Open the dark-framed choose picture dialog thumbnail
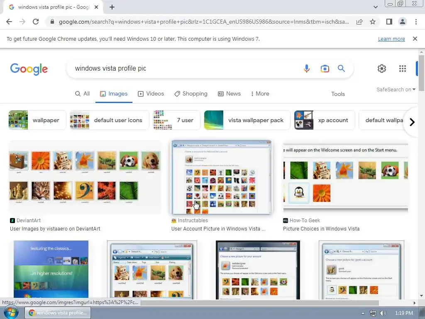This screenshot has width=425, height=319. point(258,270)
